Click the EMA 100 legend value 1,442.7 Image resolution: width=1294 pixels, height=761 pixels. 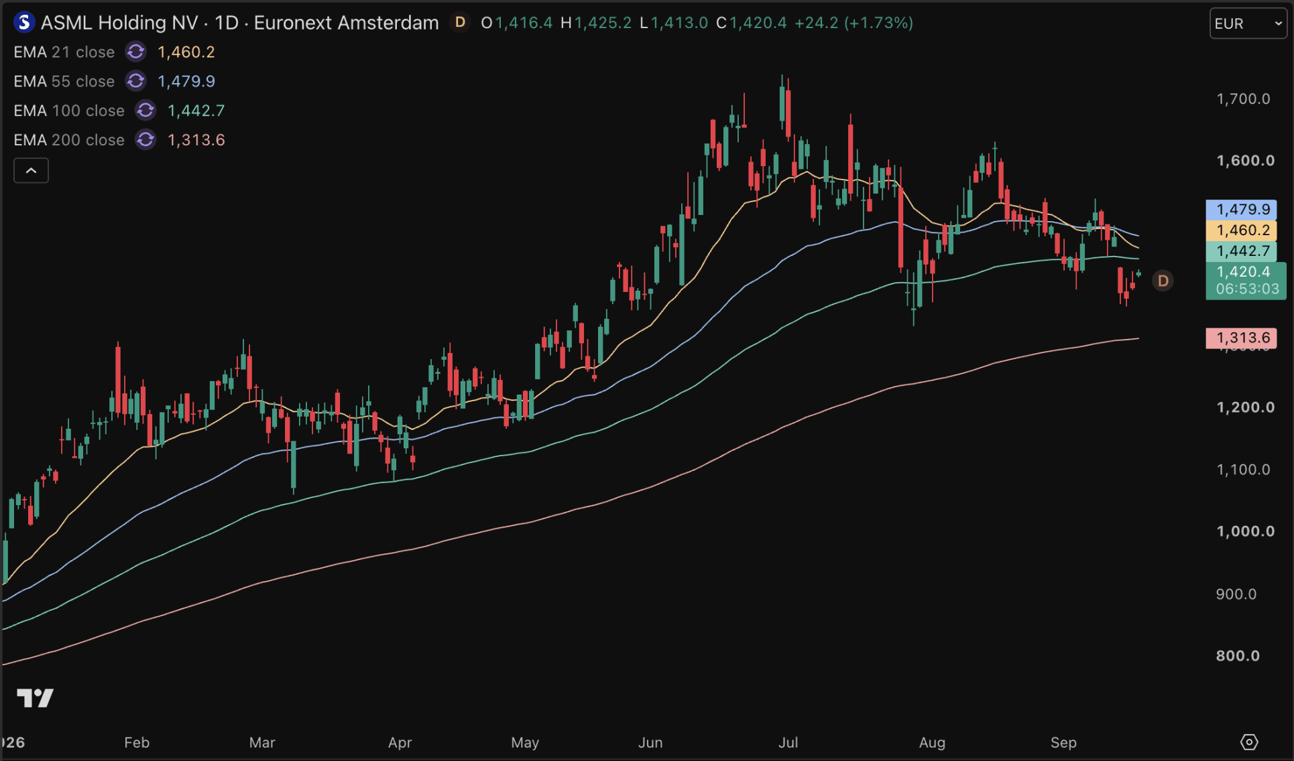196,111
